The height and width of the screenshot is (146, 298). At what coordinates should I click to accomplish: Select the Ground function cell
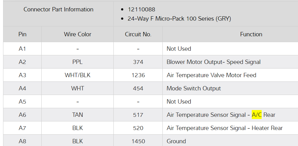click(176, 141)
